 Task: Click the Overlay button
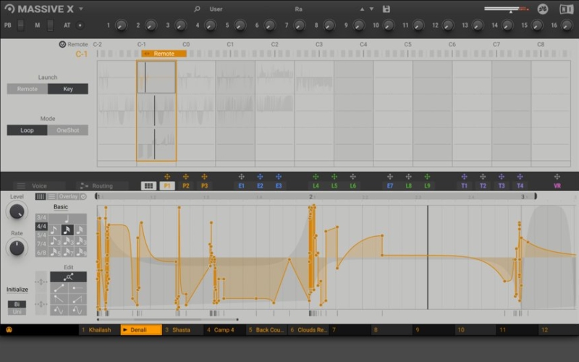click(x=68, y=196)
